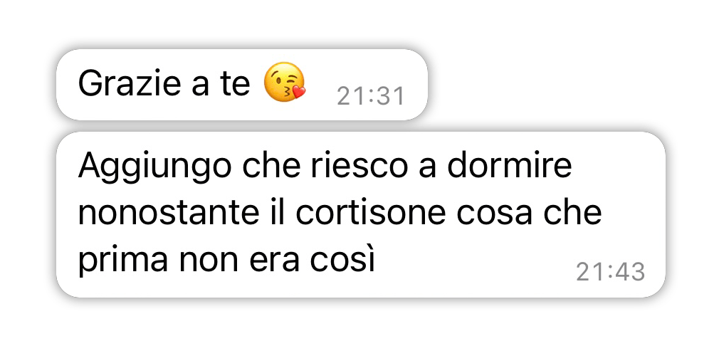Click the heart on the kiss emoji
The width and height of the screenshot is (719, 341).
(x=298, y=91)
